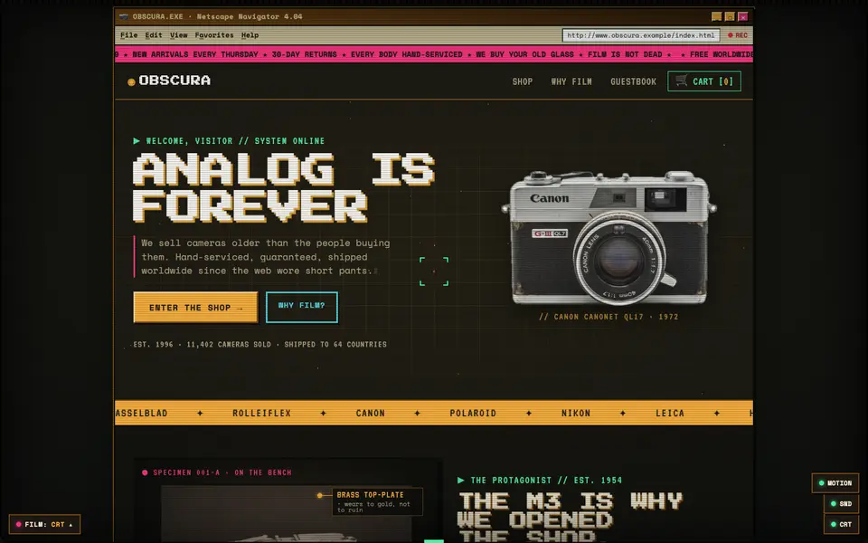Click FILM IS NOT DEAD marquee text
The image size is (868, 543).
(625, 54)
